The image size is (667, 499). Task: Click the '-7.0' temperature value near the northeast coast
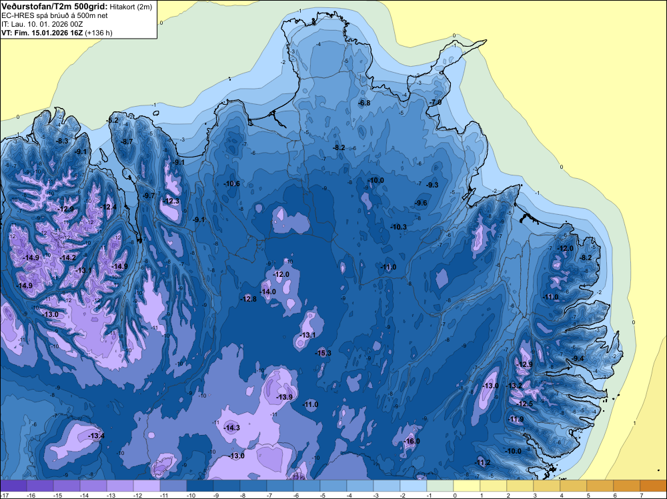(x=435, y=103)
